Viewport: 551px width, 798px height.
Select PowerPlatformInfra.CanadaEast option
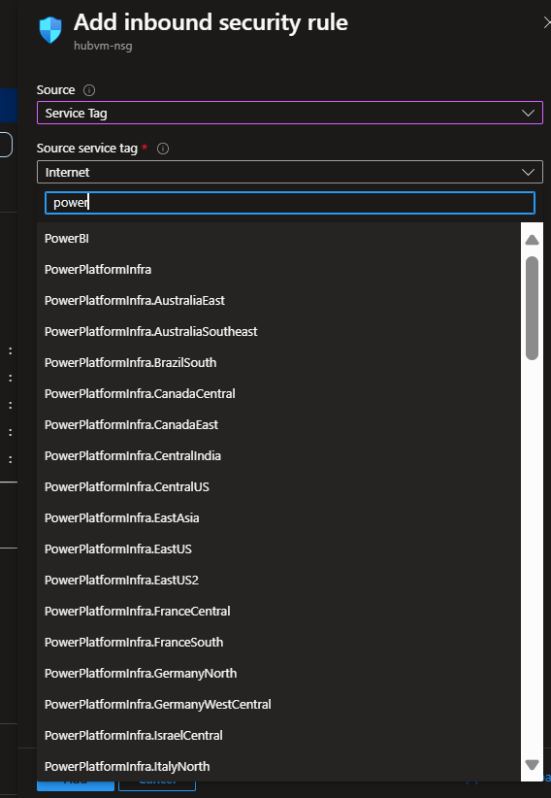pos(278,424)
